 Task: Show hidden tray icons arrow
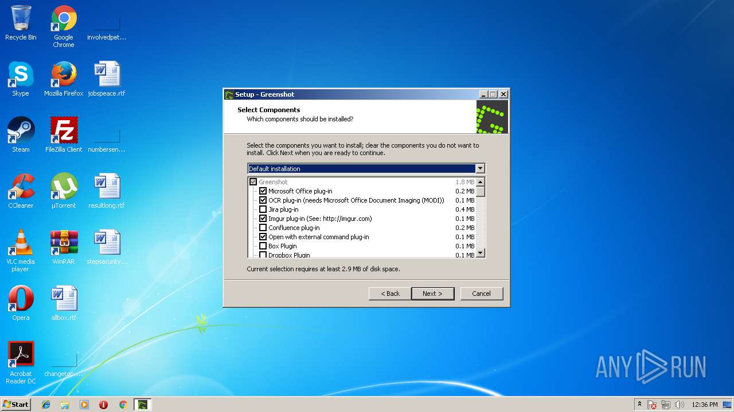coord(639,405)
